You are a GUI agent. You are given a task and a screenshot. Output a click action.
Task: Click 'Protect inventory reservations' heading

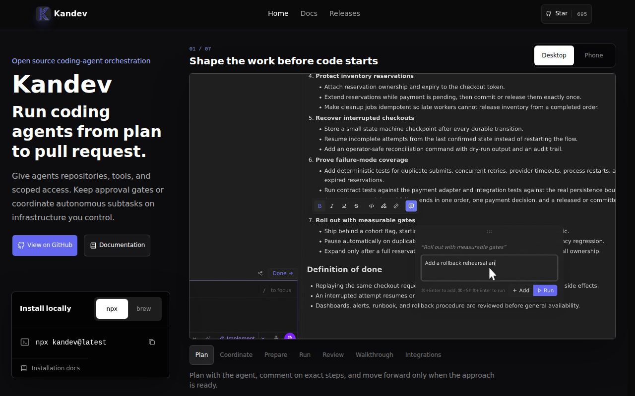(365, 76)
